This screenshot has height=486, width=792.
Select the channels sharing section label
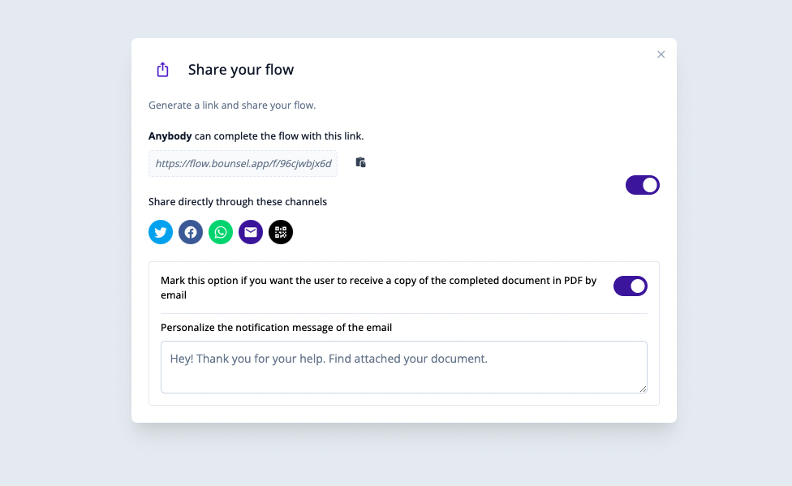[x=238, y=201]
